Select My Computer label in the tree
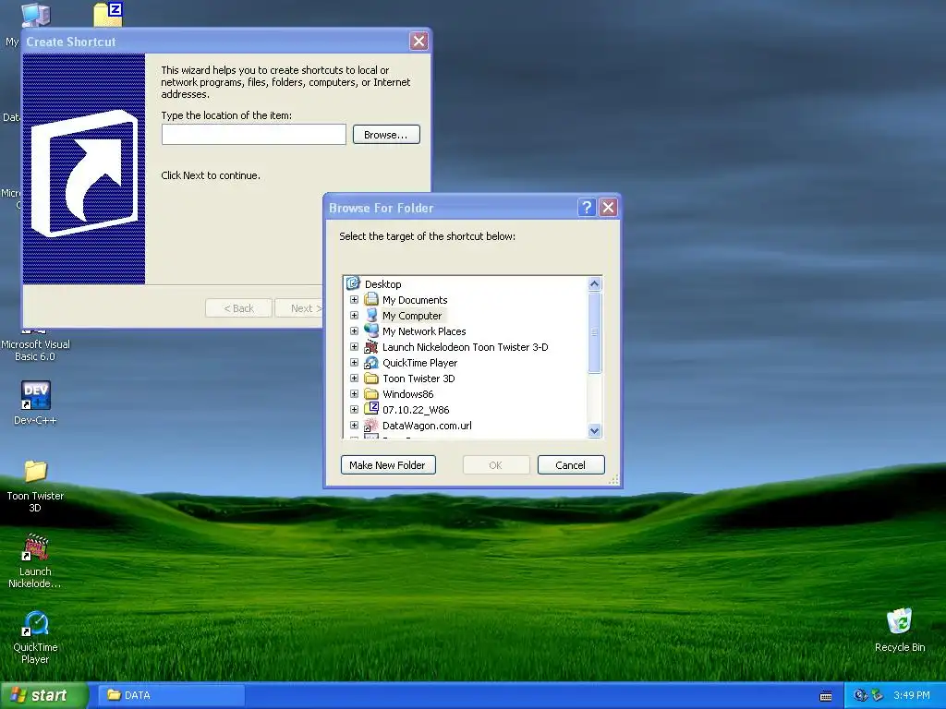 411,316
